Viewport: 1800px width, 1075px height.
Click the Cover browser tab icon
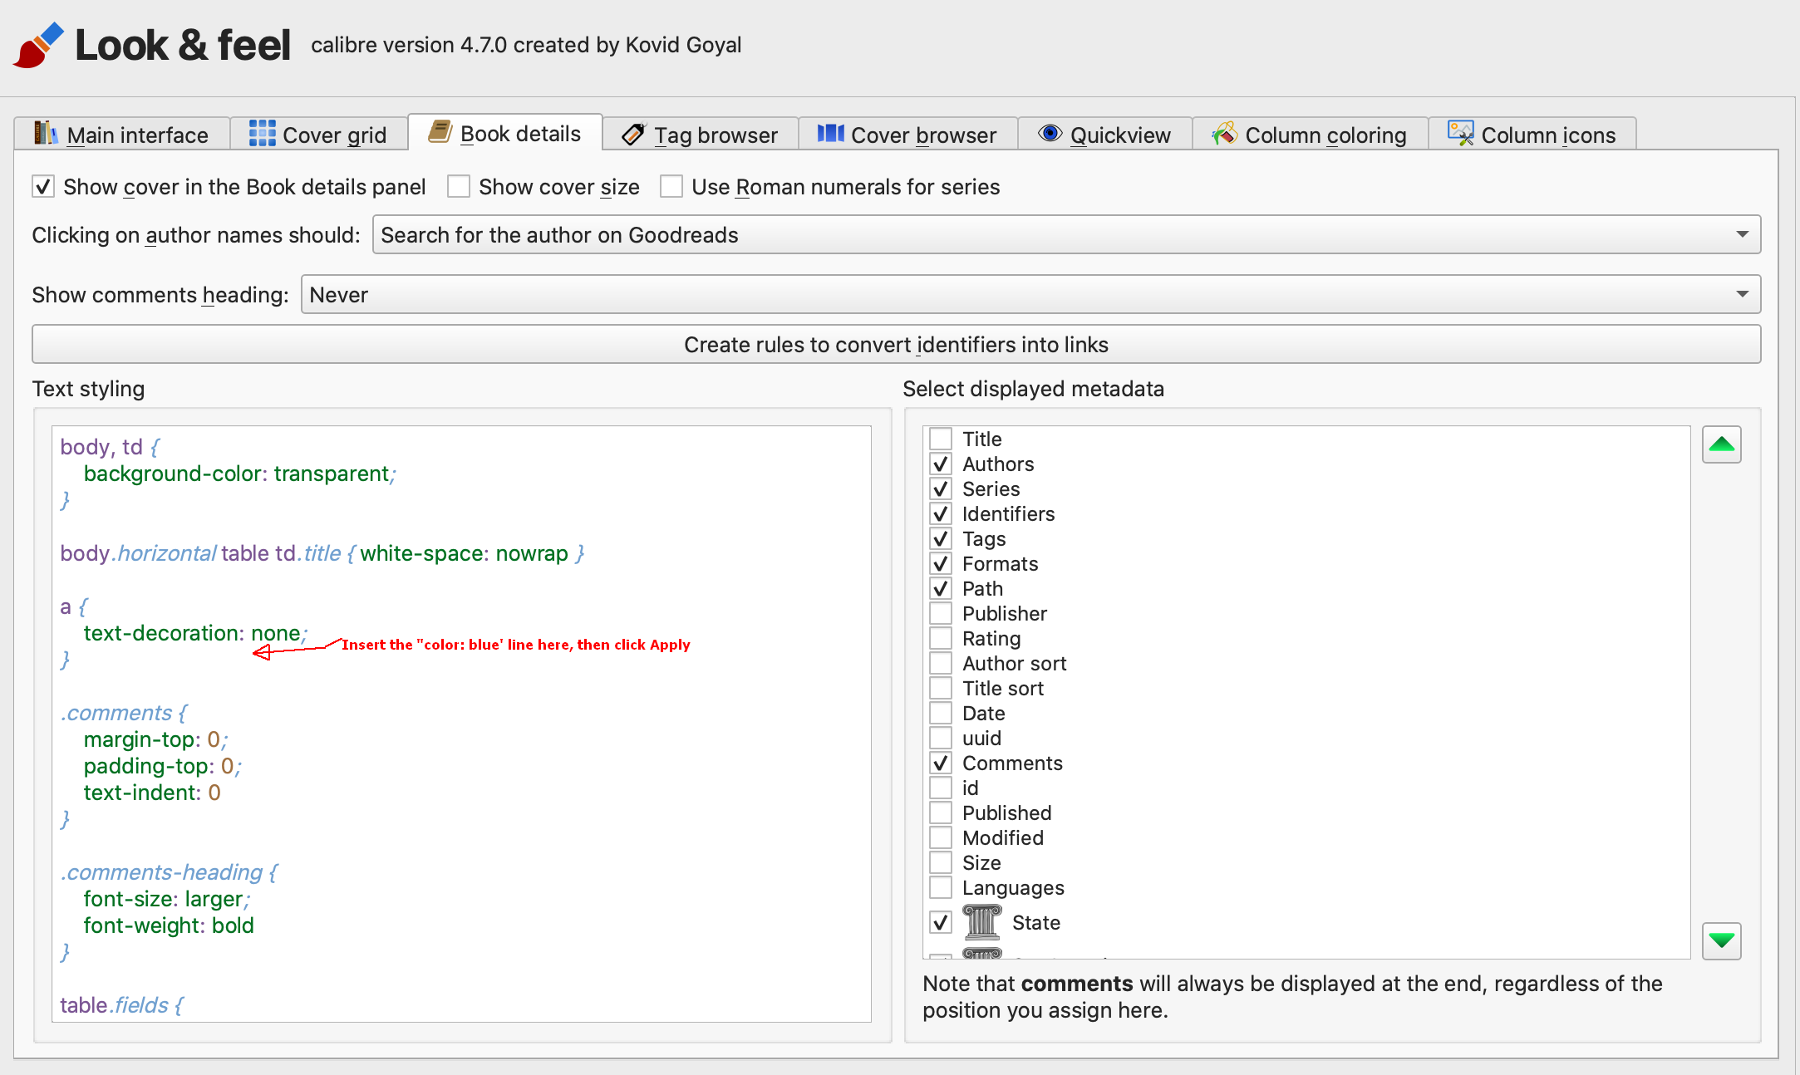(x=830, y=134)
